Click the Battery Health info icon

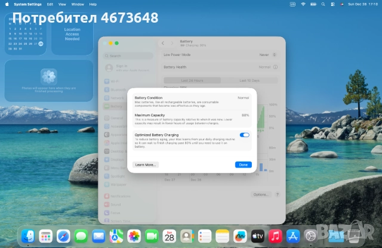(275, 67)
